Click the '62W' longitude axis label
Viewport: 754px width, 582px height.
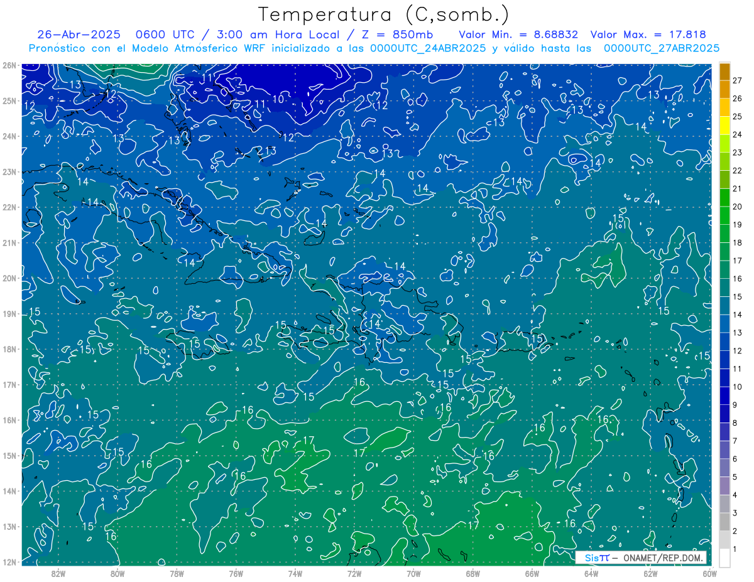[650, 573]
